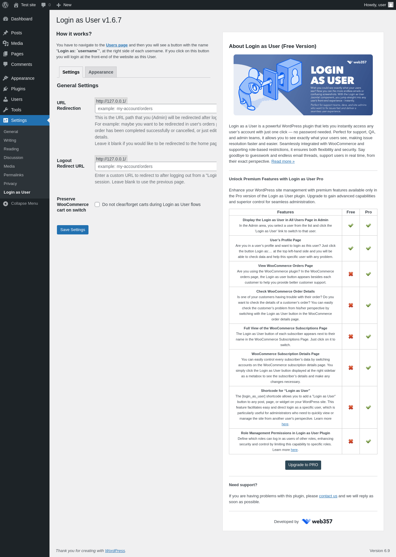
Task: Click the WordPress logo in admin bar
Action: 5,5
